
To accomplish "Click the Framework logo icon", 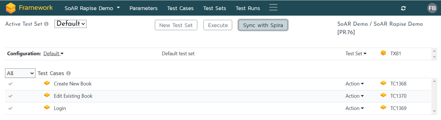I will 11,8.
